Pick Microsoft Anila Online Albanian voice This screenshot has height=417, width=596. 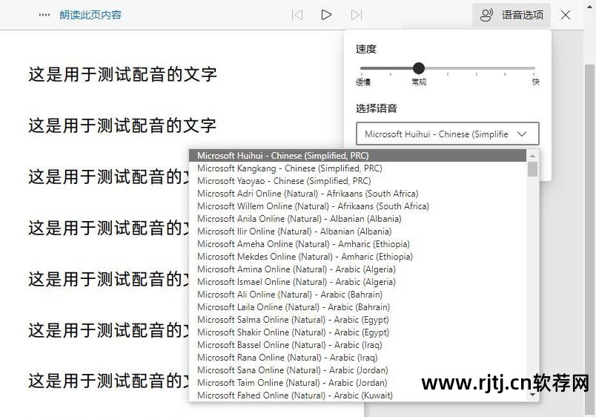[x=357, y=219]
